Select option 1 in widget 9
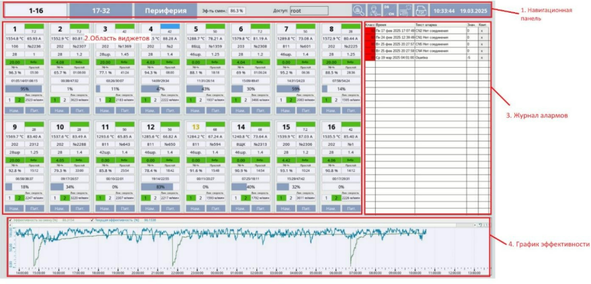The width and height of the screenshot is (591, 284). [9, 198]
